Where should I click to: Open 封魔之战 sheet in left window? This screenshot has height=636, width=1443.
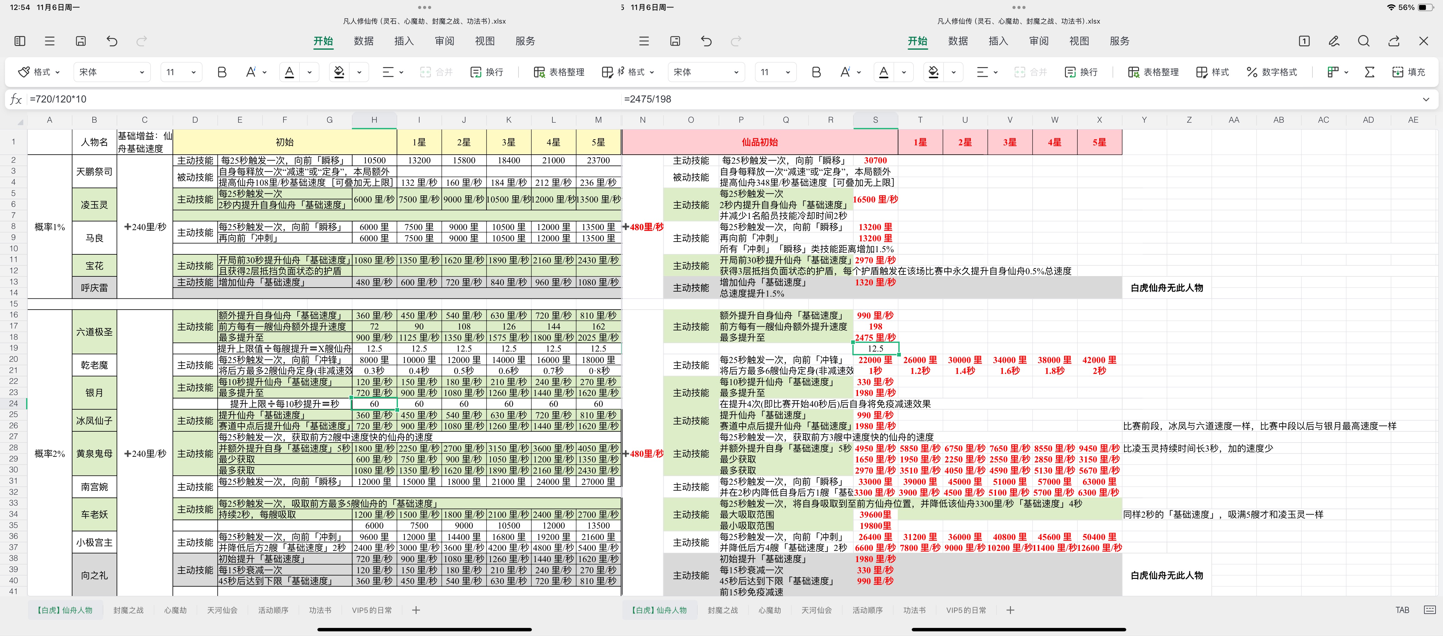(128, 610)
